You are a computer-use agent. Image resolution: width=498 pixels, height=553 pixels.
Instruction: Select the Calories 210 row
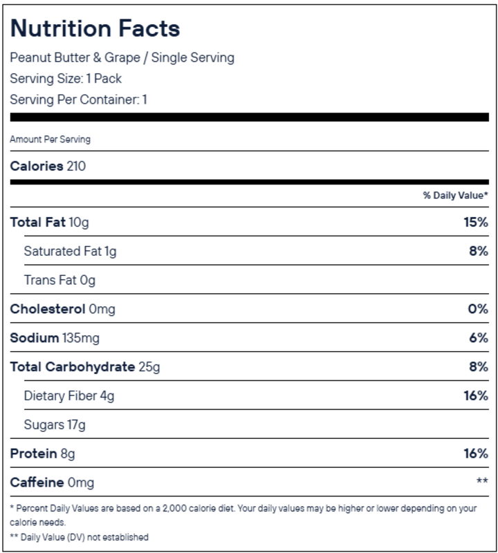(48, 166)
